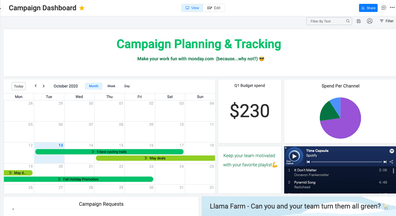Jump to Today in the calendar
Image resolution: width=396 pixels, height=216 pixels.
(18, 86)
